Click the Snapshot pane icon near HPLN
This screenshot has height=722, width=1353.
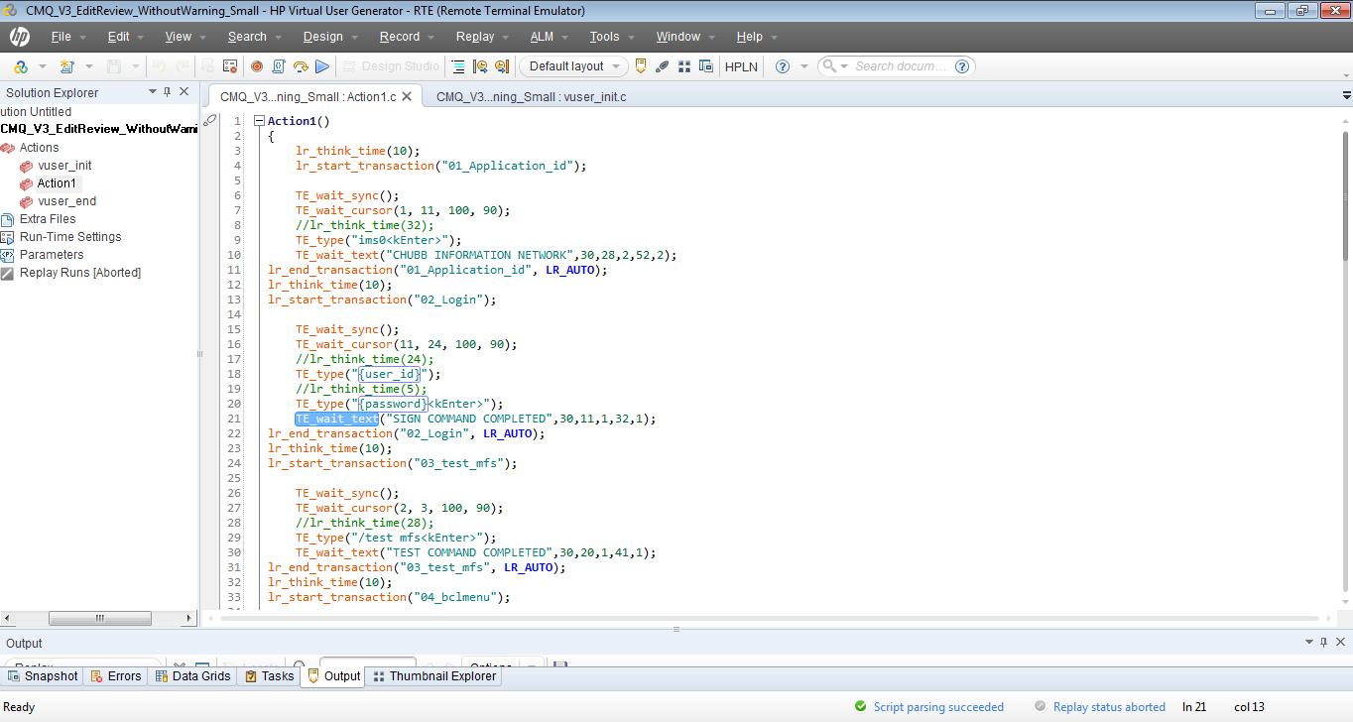coord(706,66)
